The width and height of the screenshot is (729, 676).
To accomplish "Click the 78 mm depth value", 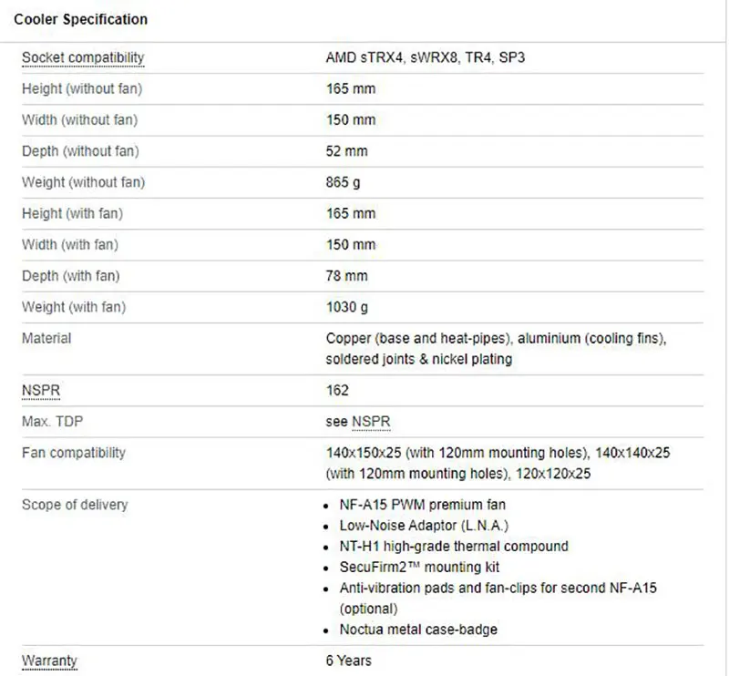I will coord(347,276).
